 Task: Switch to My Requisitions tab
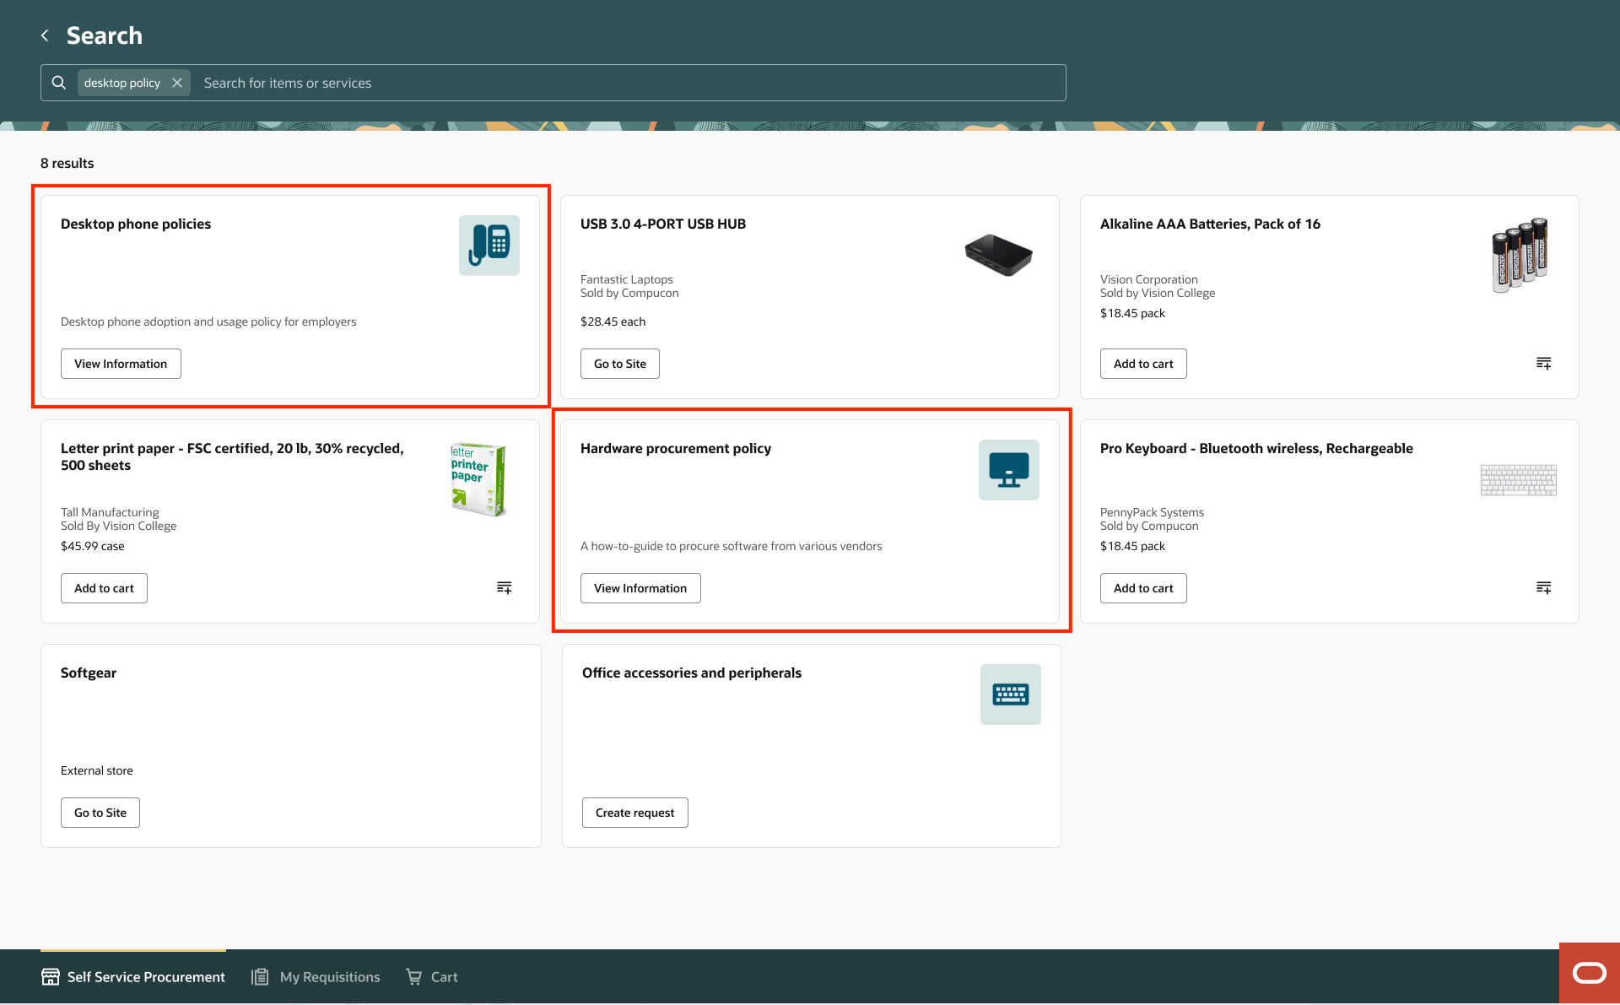[316, 976]
